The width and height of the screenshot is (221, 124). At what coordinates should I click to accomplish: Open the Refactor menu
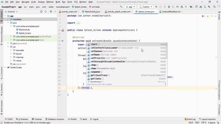tap(50, 2)
